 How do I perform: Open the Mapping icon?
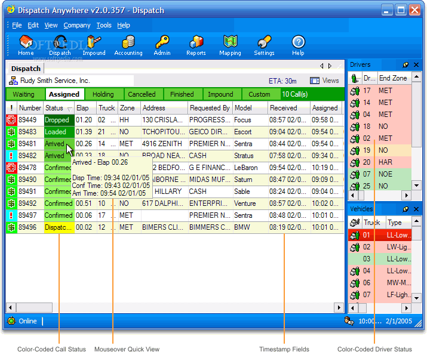(230, 45)
